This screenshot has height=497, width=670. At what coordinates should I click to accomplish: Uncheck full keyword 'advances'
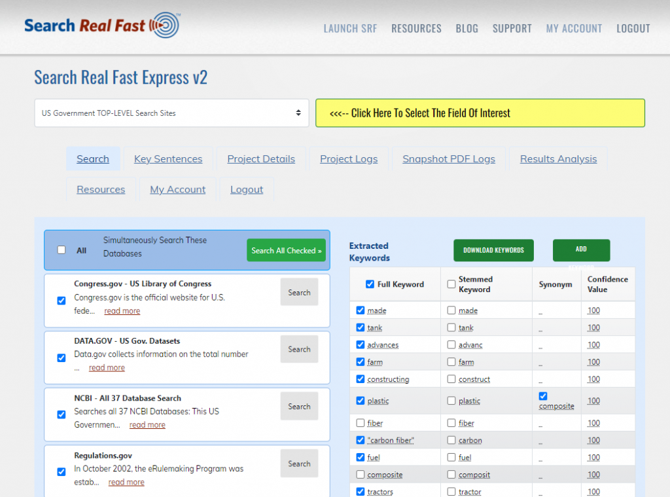(361, 344)
